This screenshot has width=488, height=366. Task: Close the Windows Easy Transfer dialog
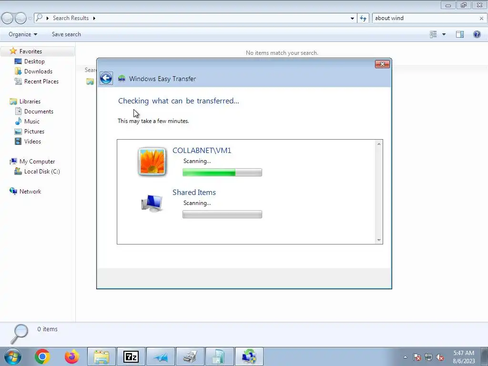382,64
